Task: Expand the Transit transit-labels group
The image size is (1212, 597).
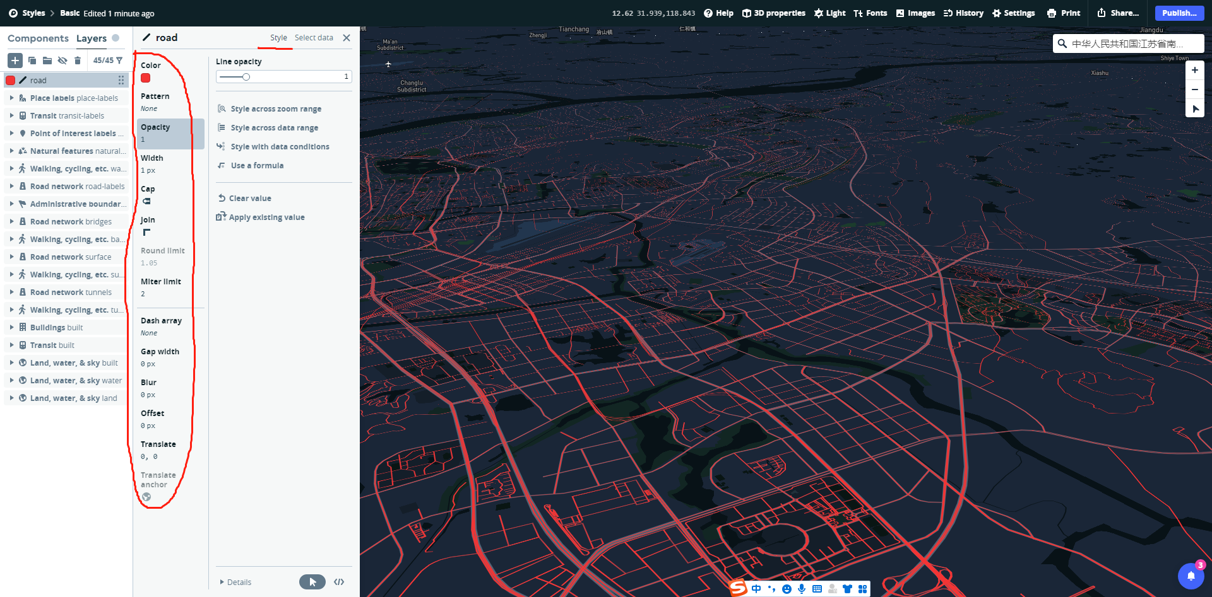Action: tap(11, 115)
